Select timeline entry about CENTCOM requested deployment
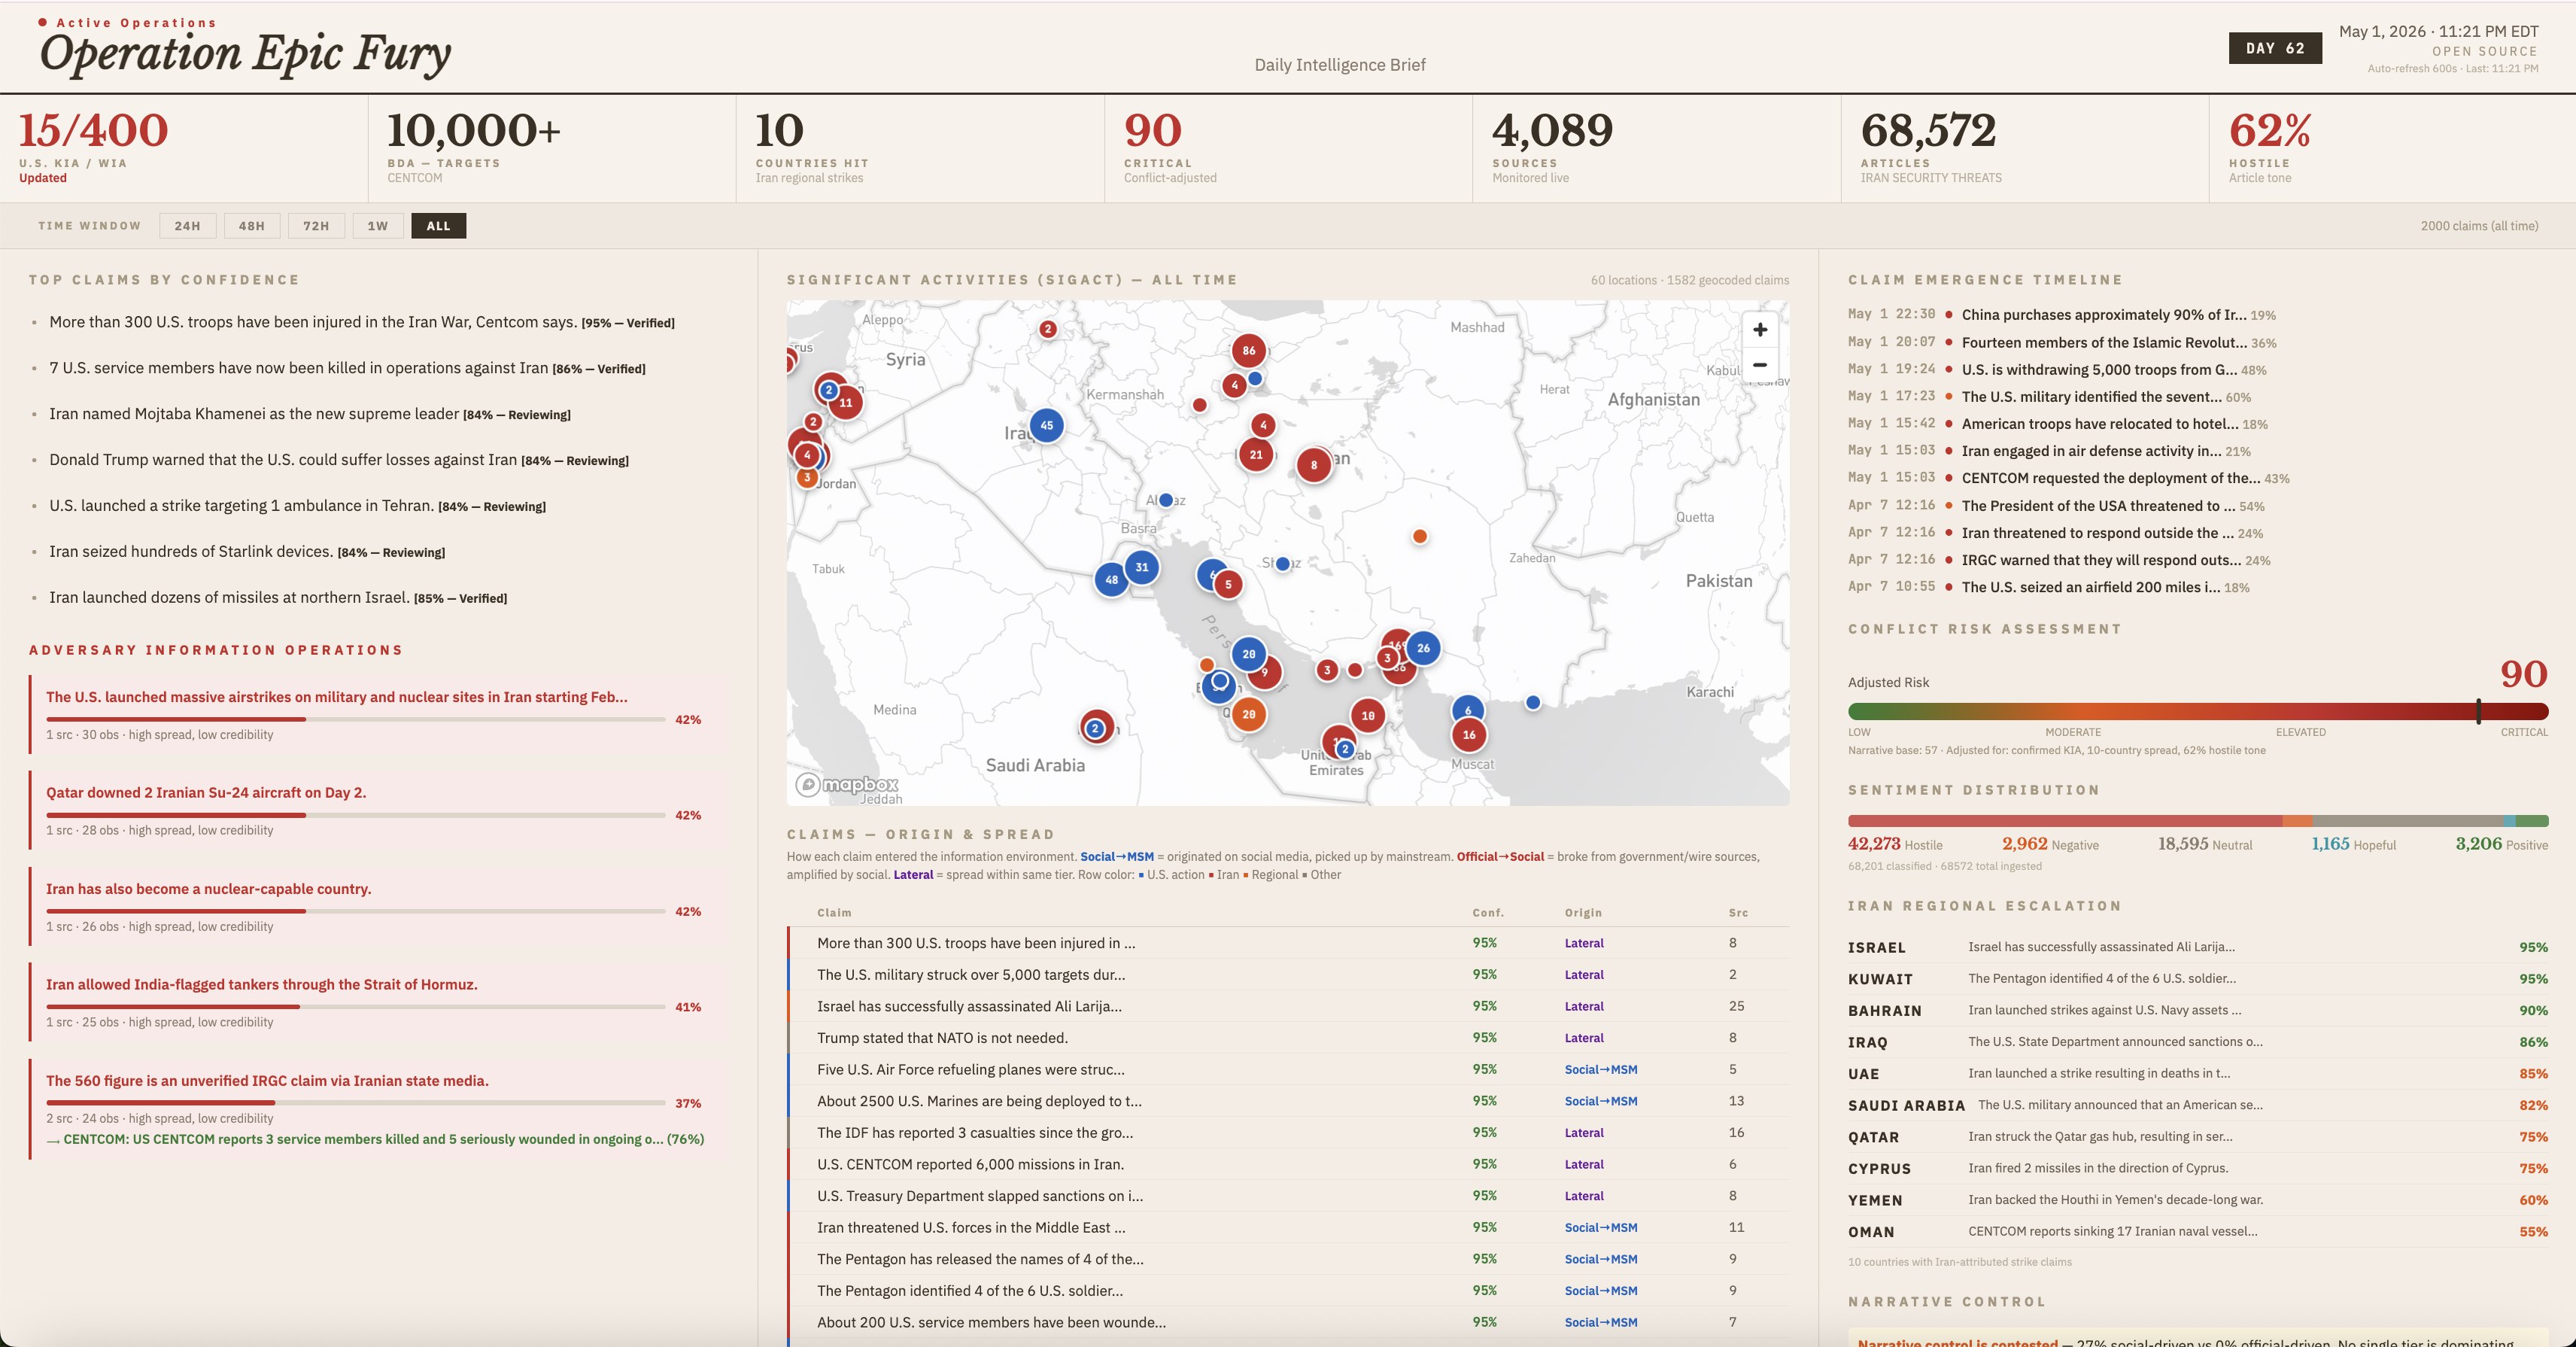 2069,479
